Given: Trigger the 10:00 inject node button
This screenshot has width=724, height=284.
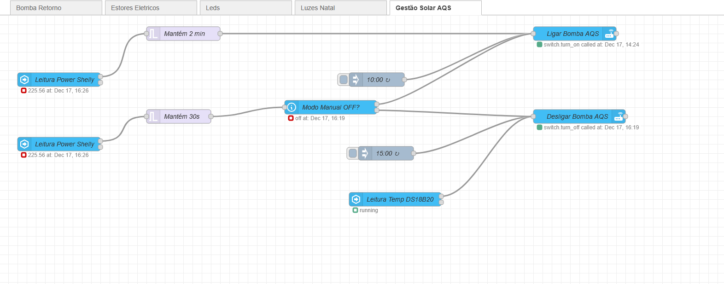Looking at the screenshot, I should pyautogui.click(x=344, y=80).
